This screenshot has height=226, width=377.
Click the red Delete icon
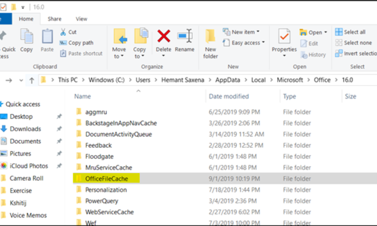tap(163, 36)
